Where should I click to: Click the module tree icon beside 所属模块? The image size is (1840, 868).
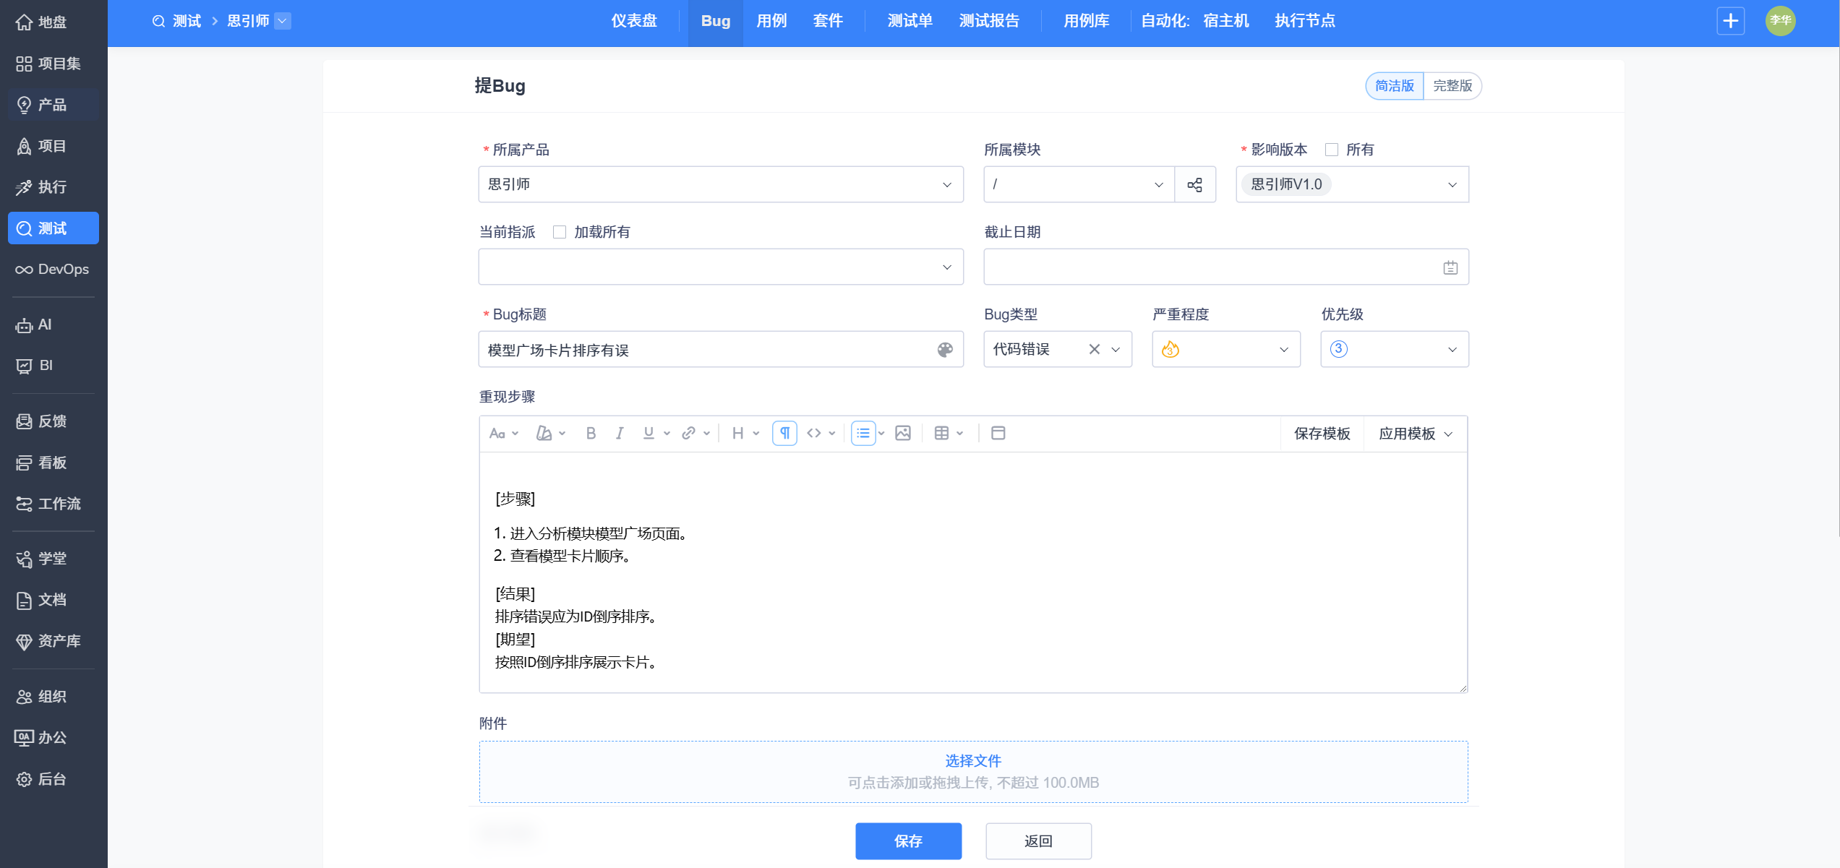[x=1194, y=185]
